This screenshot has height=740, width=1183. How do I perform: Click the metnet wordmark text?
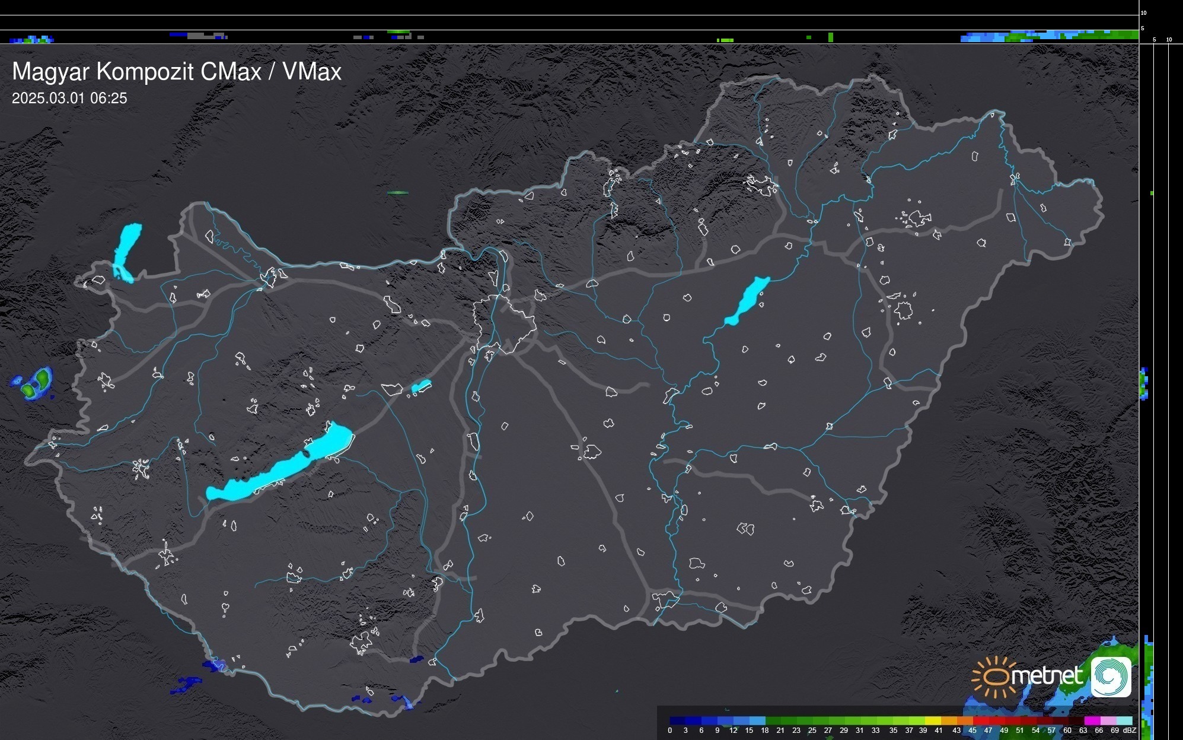click(x=1047, y=676)
